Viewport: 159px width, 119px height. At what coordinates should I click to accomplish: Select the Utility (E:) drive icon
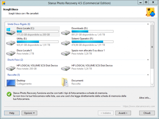pyautogui.click(x=11, y=43)
